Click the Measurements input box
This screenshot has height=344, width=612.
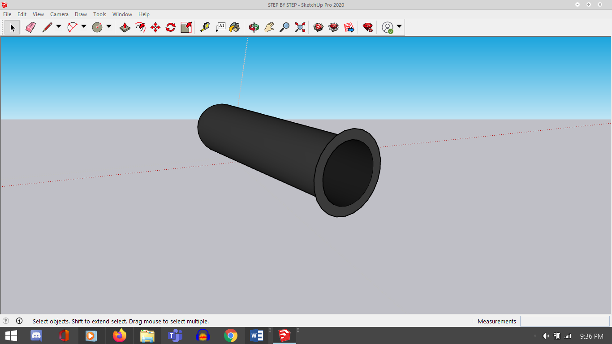click(565, 321)
